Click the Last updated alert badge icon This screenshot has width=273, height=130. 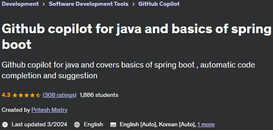coord(5,124)
